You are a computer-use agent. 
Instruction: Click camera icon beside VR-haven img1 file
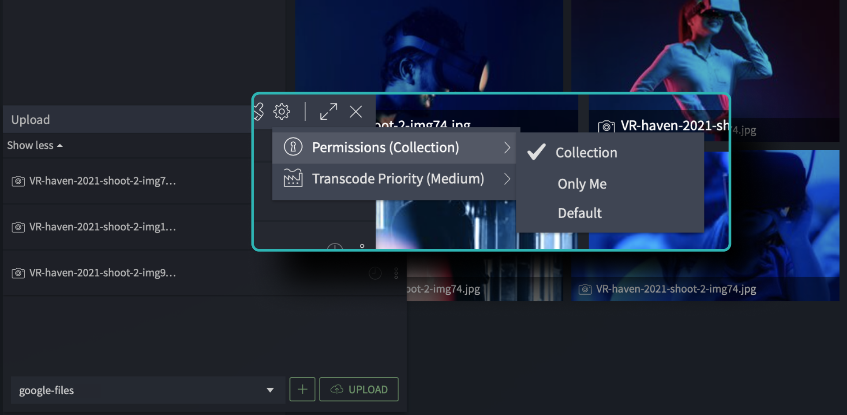[18, 227]
